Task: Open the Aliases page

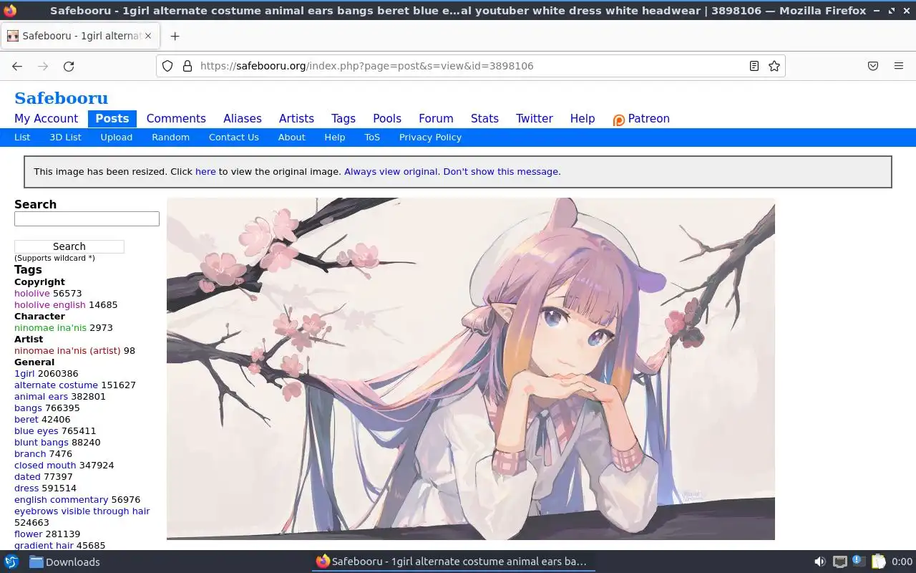Action: click(x=243, y=119)
